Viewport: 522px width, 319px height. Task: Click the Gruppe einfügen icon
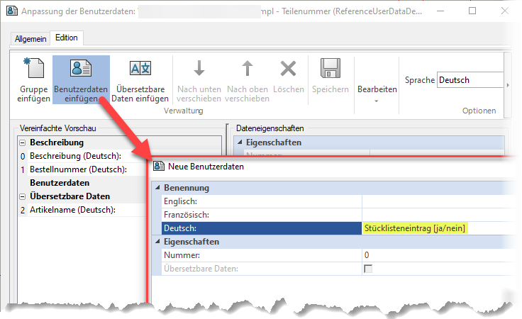34,70
